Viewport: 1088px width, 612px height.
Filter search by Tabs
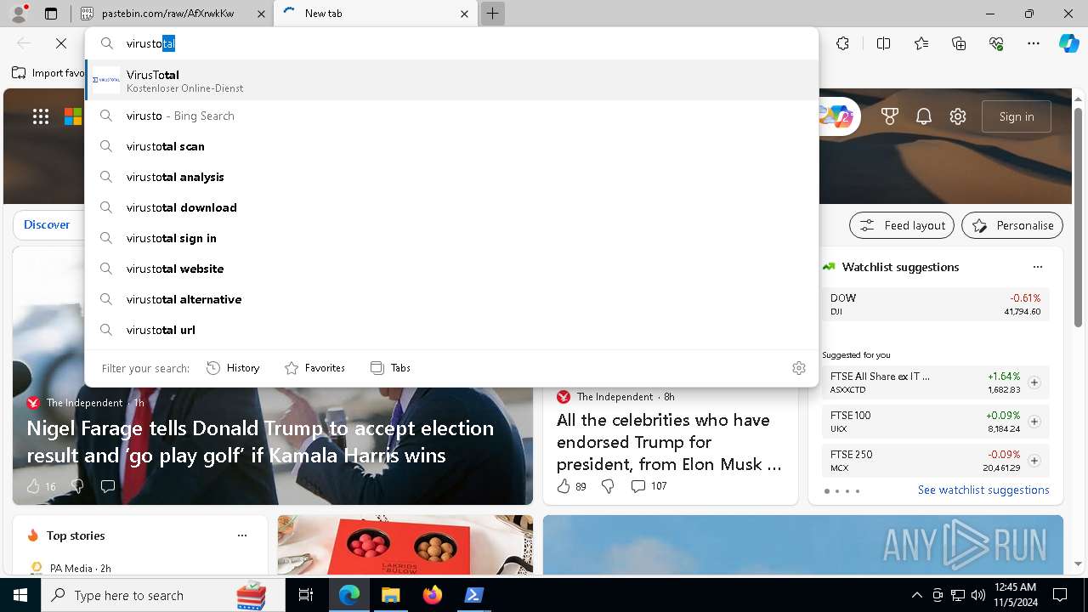(390, 368)
